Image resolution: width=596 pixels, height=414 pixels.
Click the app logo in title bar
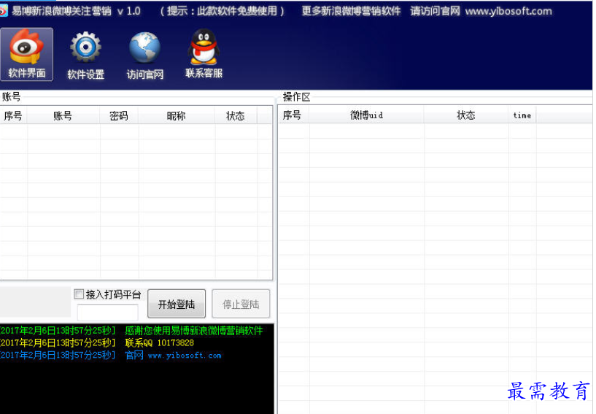pyautogui.click(x=3, y=10)
